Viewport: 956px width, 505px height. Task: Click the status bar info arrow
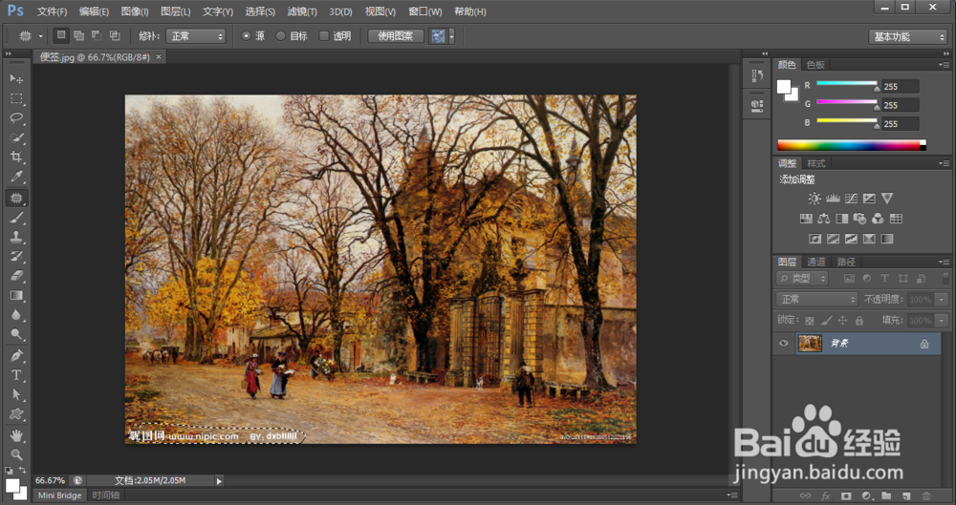(x=219, y=480)
